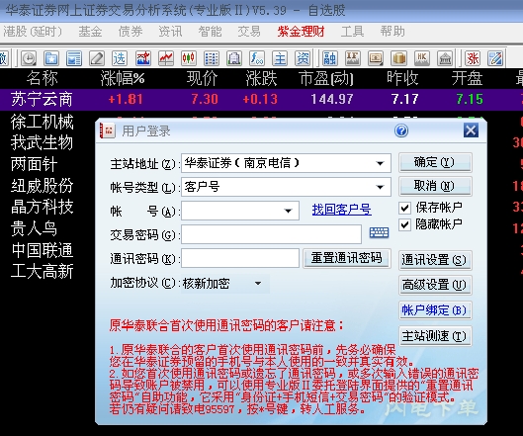Open the 交易 menu

click(249, 32)
